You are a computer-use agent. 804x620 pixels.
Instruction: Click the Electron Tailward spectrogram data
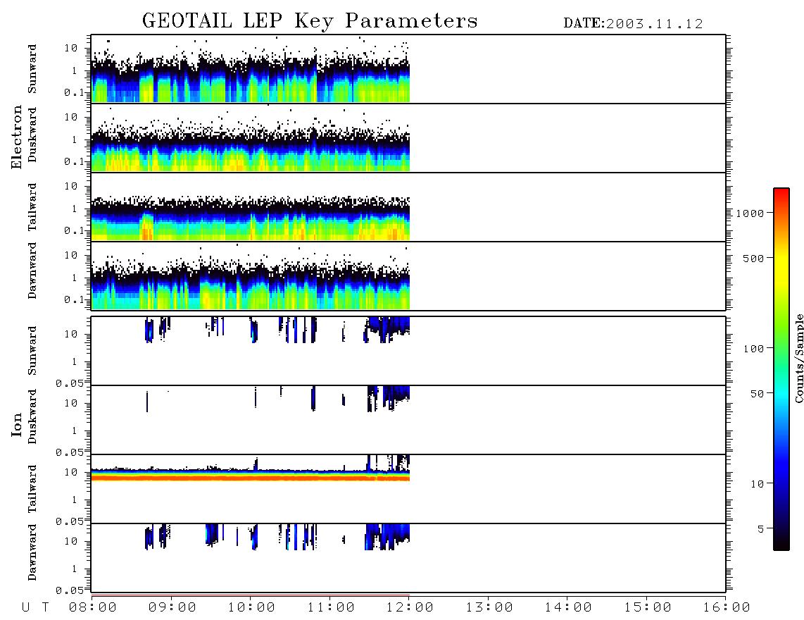[x=250, y=218]
